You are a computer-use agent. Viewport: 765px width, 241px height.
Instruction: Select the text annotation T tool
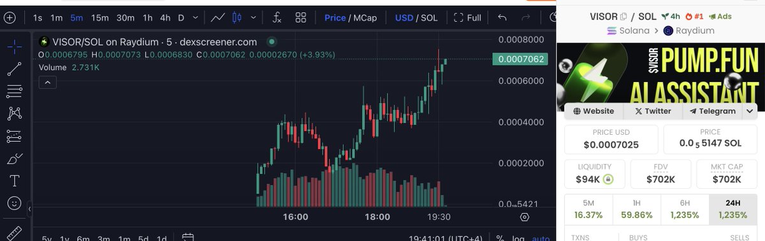tap(14, 181)
